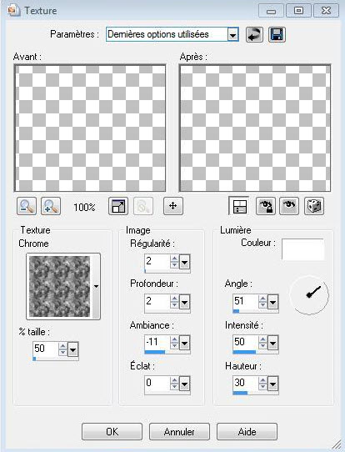Expand the Chrome texture picker dropdown
Image resolution: width=345 pixels, height=452 pixels.
pos(96,286)
